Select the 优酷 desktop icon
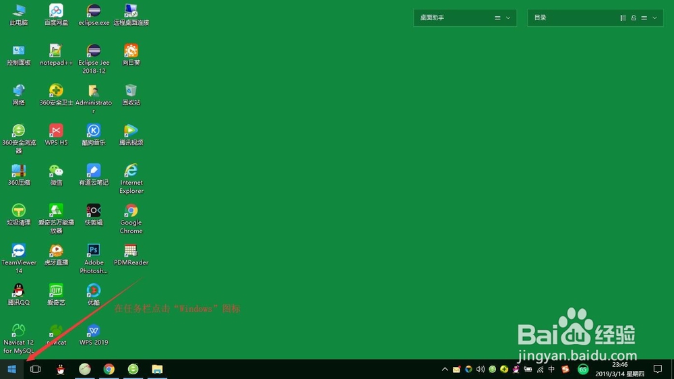Viewport: 674px width, 379px height. tap(94, 295)
